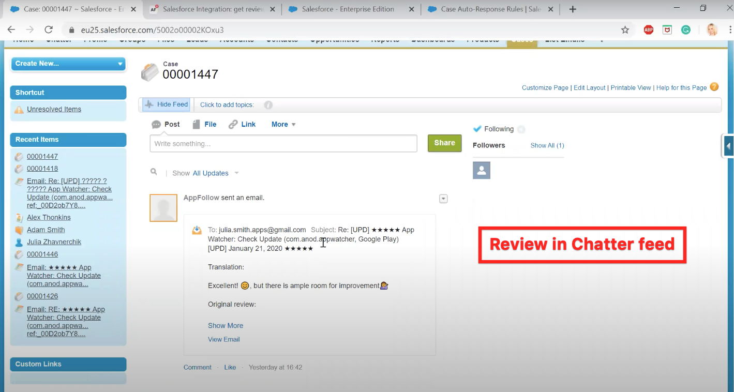The height and width of the screenshot is (392, 734).
Task: Select the Link publisher tab
Action: point(242,124)
